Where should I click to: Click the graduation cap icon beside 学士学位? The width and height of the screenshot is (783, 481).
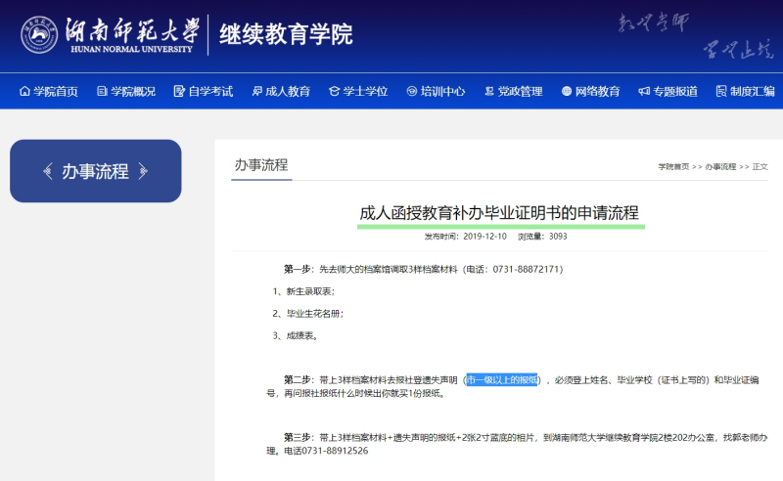tap(334, 91)
